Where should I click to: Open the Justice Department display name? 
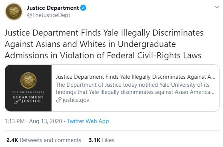point(53,8)
